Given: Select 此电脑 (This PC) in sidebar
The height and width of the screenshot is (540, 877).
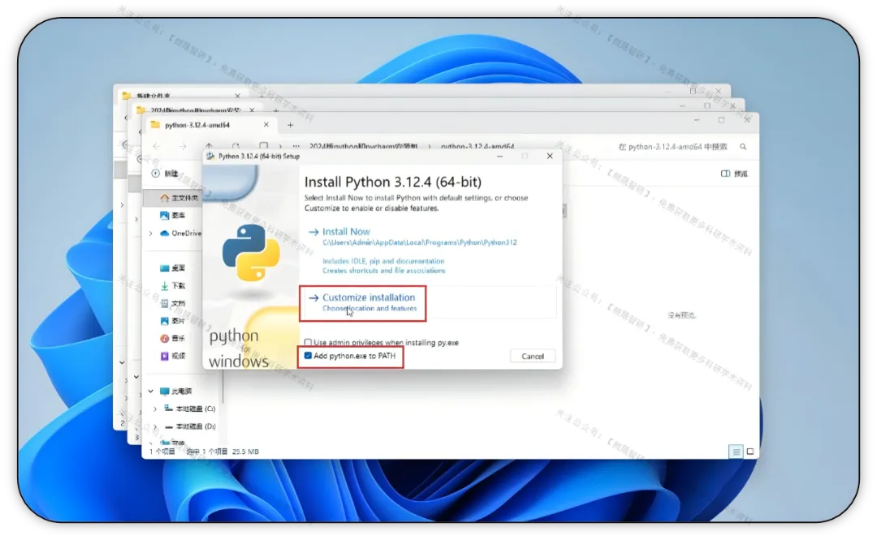Looking at the screenshot, I should coord(176,391).
